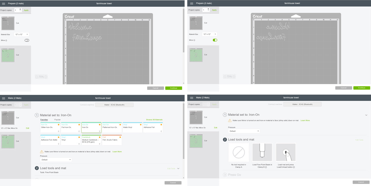Click star on Adhesive Foil, Matte card
The height and width of the screenshot is (186, 371).
pyautogui.click(x=59, y=137)
